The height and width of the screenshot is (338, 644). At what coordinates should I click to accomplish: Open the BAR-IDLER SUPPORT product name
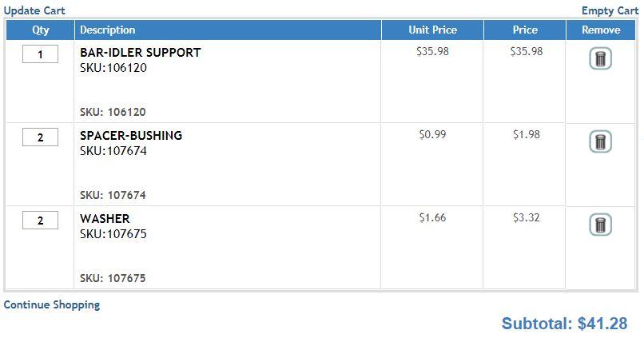[x=141, y=53]
